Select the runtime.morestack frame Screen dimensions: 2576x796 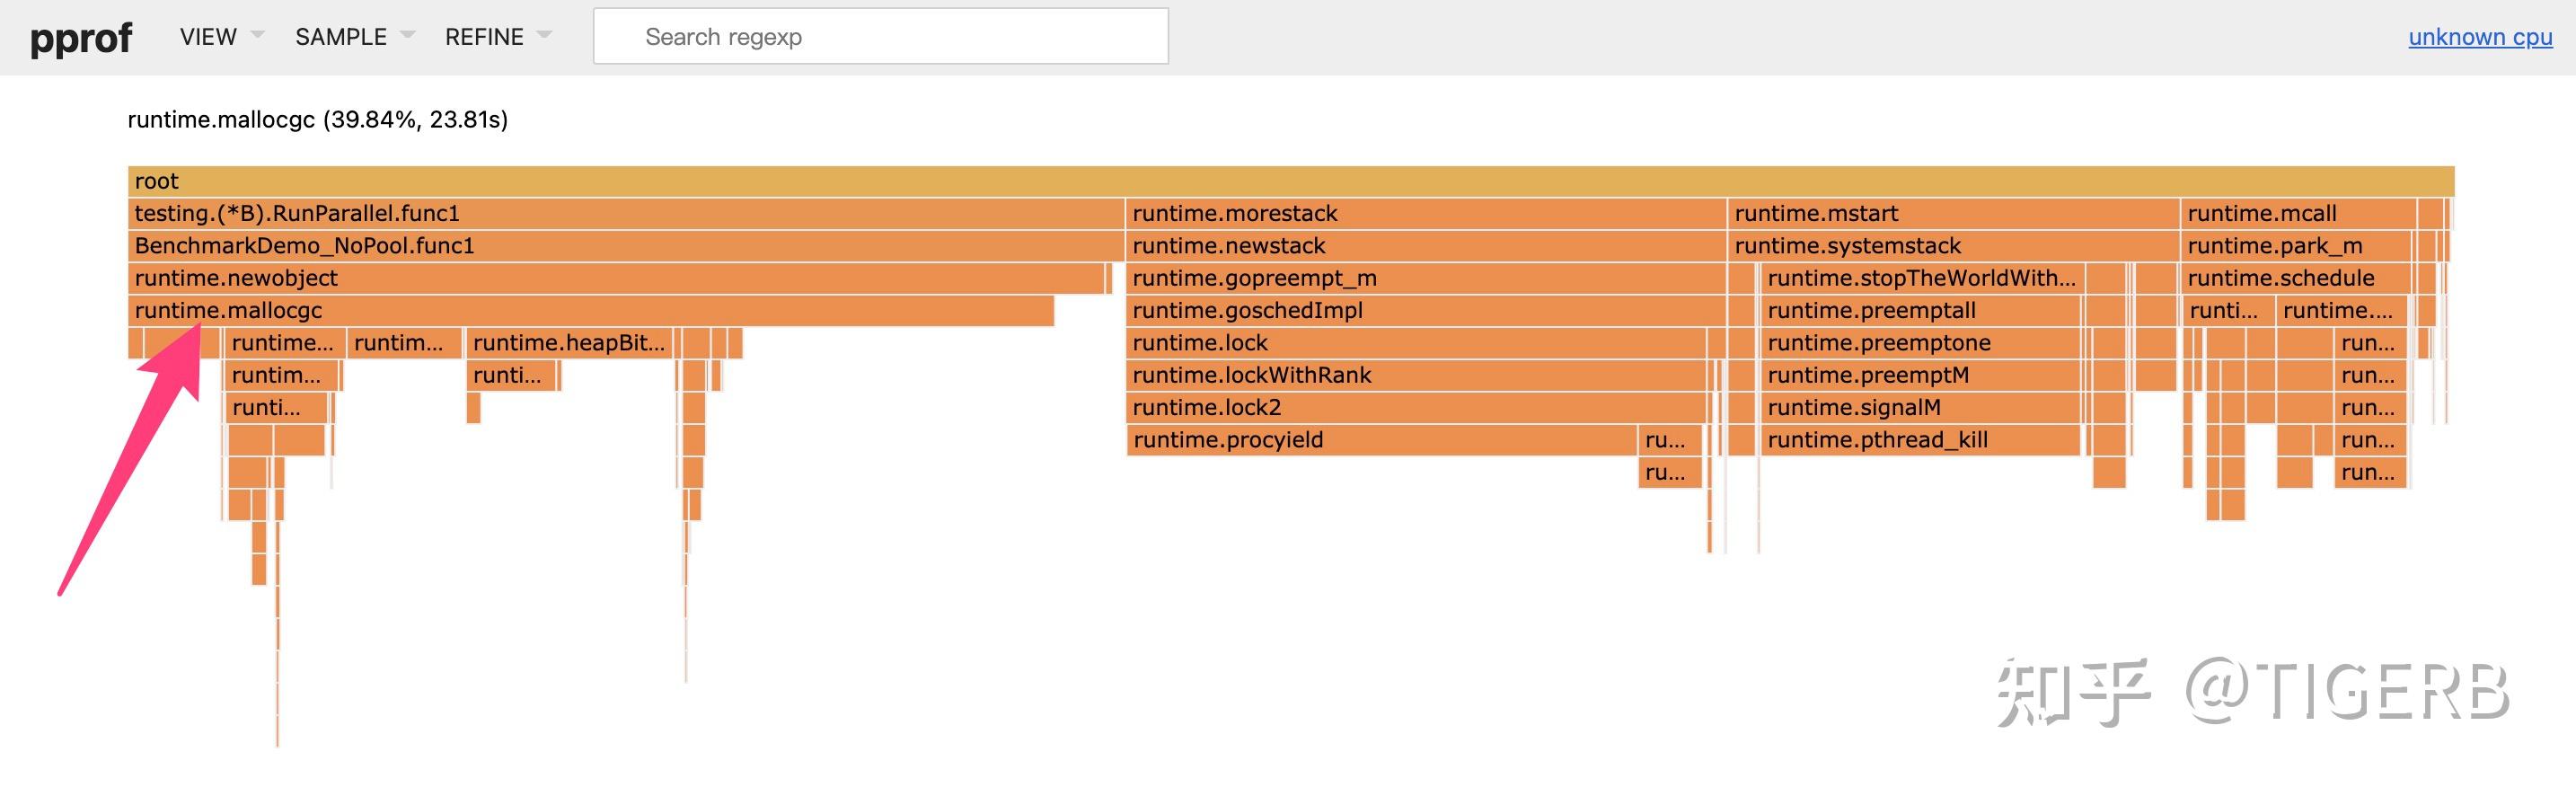[x=1426, y=213]
